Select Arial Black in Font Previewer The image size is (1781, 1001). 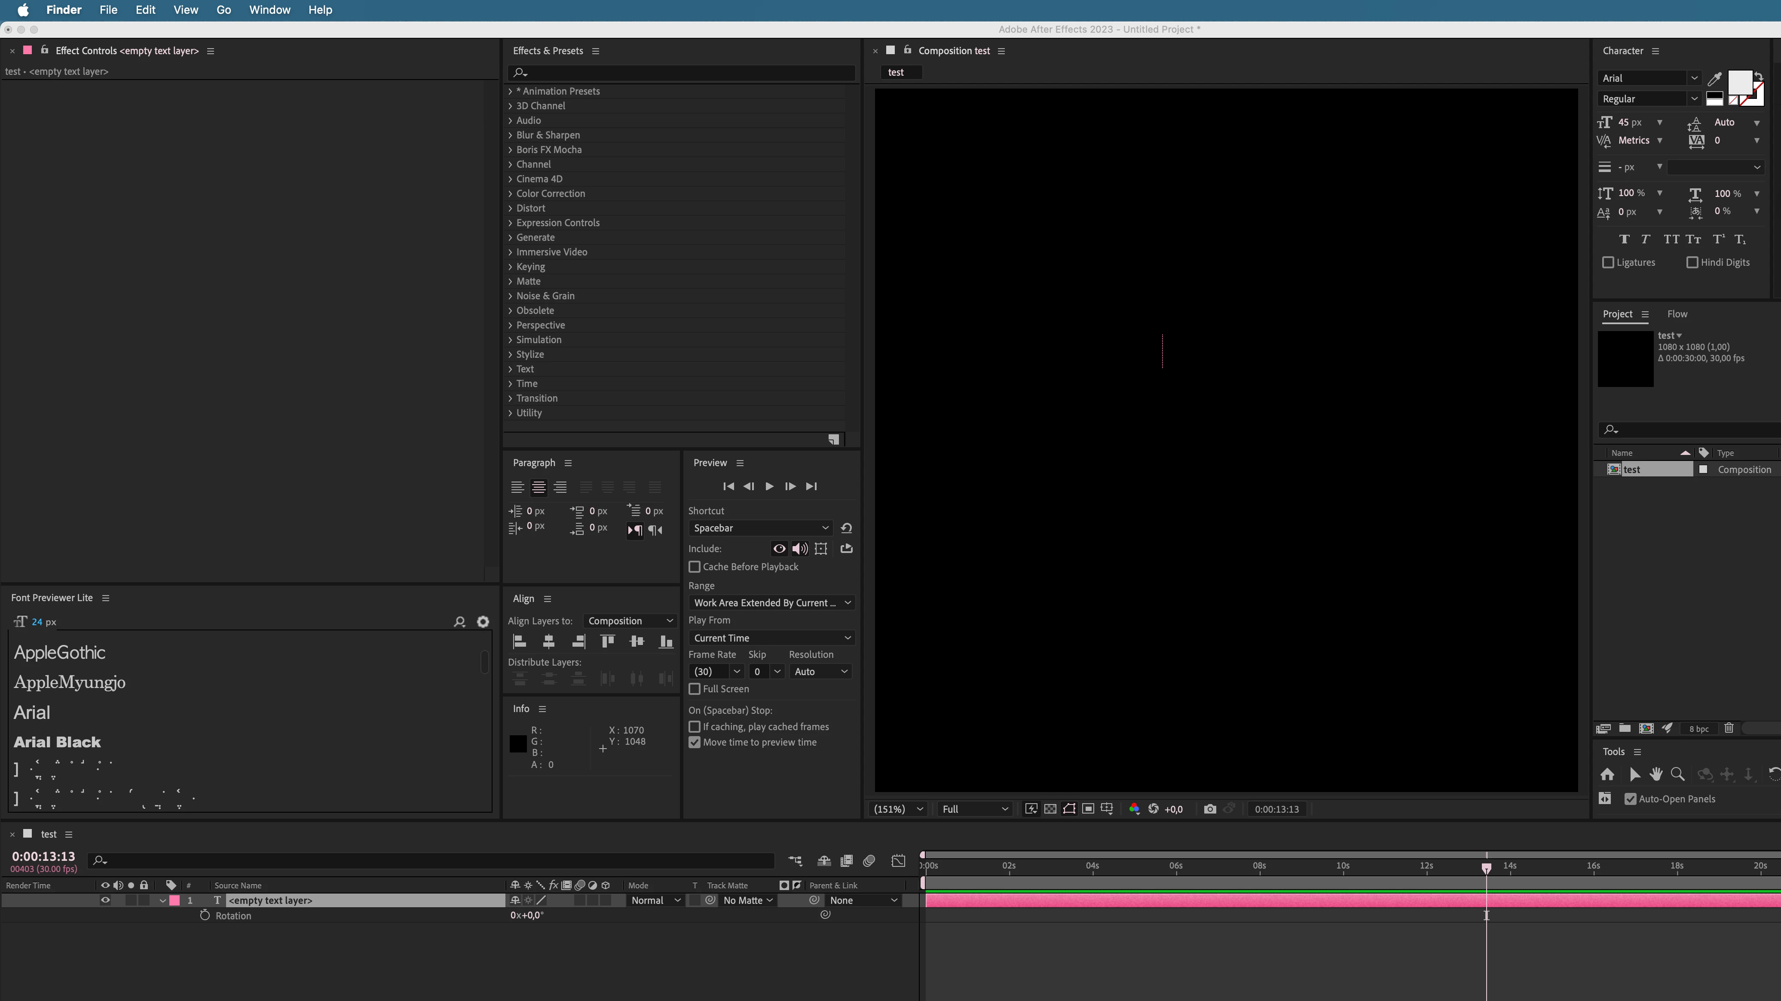pos(58,742)
